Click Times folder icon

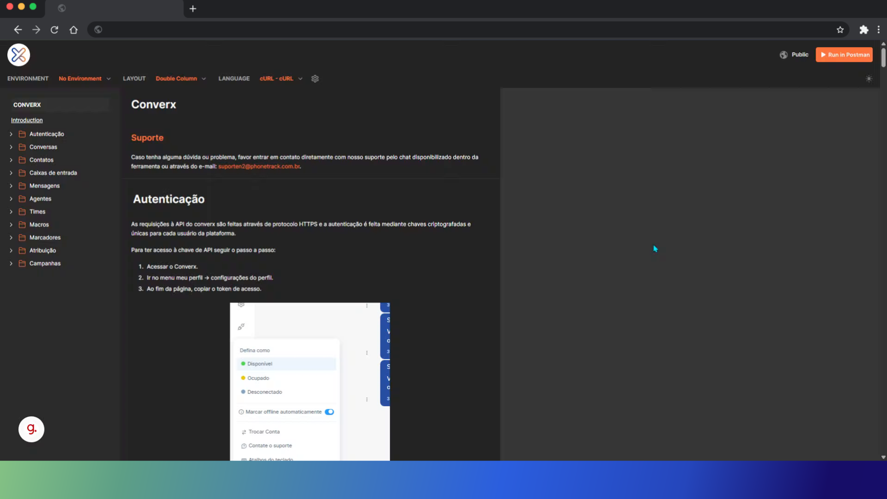click(x=22, y=212)
